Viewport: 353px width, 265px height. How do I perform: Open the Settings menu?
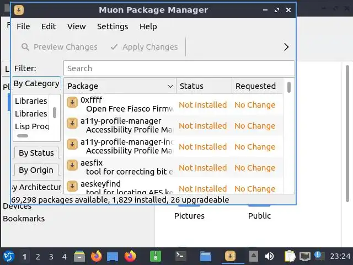pos(113,26)
